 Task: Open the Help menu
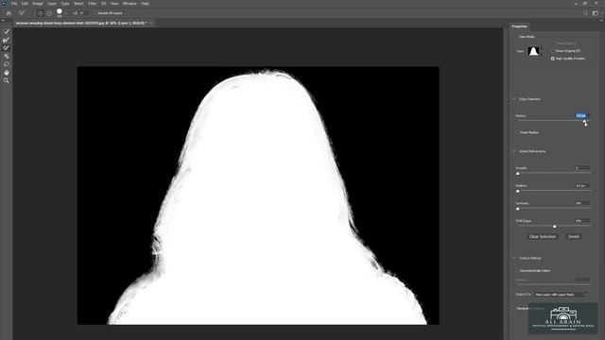tap(145, 4)
